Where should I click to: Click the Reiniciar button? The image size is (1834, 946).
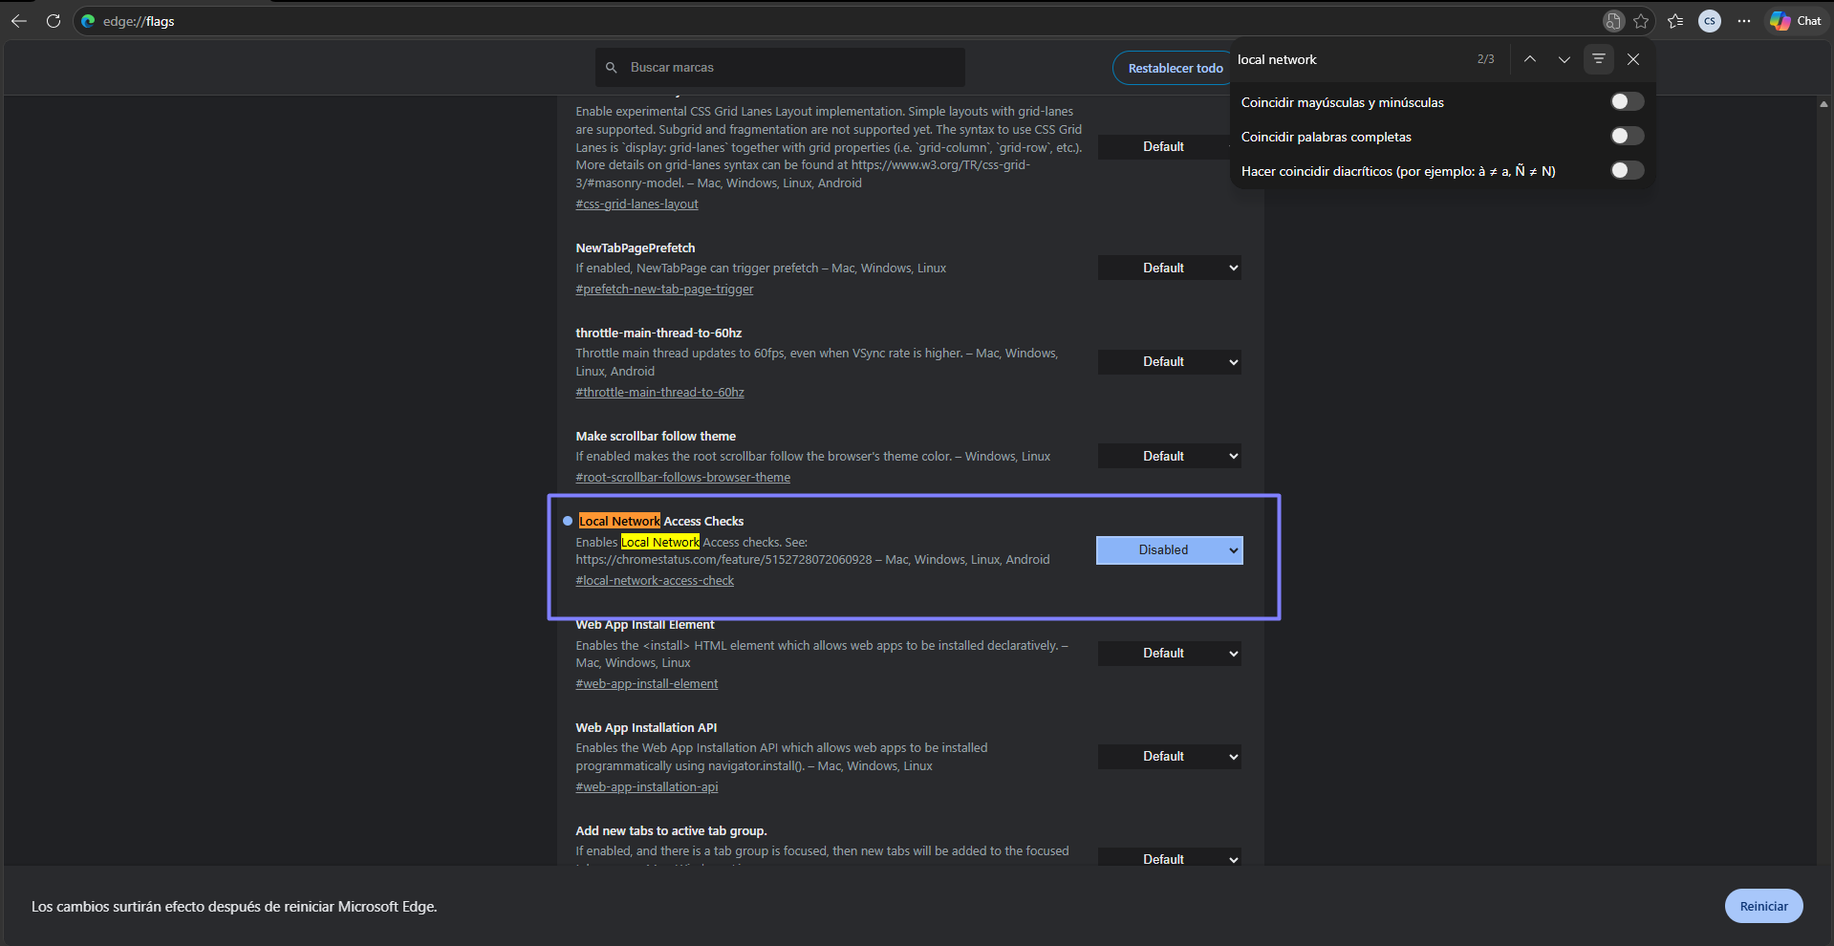1763,906
